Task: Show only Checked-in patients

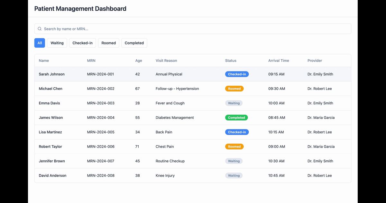Action: (x=82, y=43)
